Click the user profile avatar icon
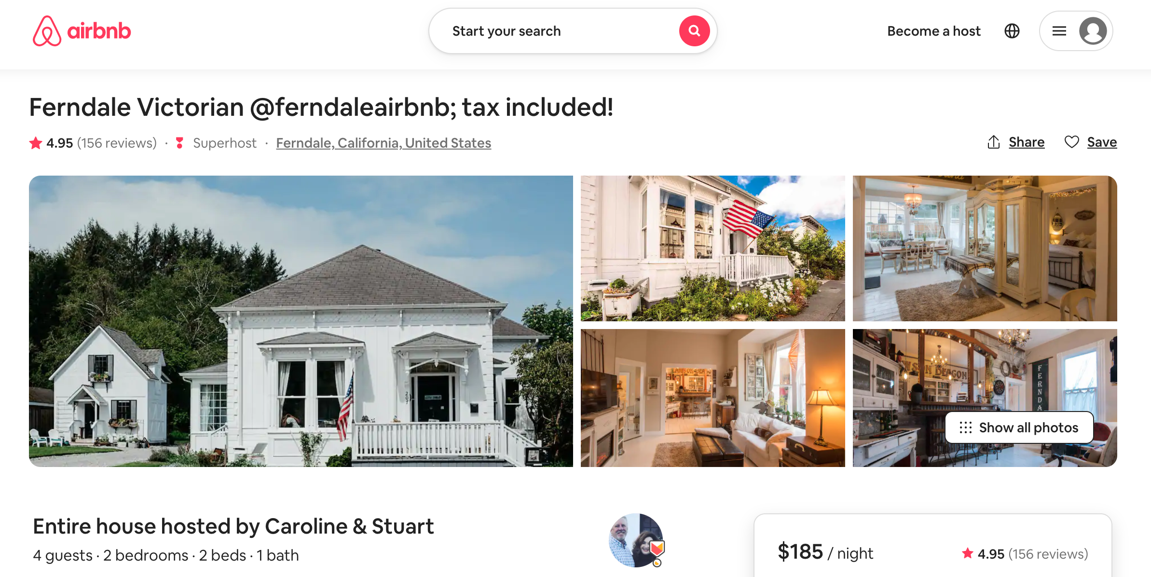Image resolution: width=1151 pixels, height=577 pixels. [1093, 31]
